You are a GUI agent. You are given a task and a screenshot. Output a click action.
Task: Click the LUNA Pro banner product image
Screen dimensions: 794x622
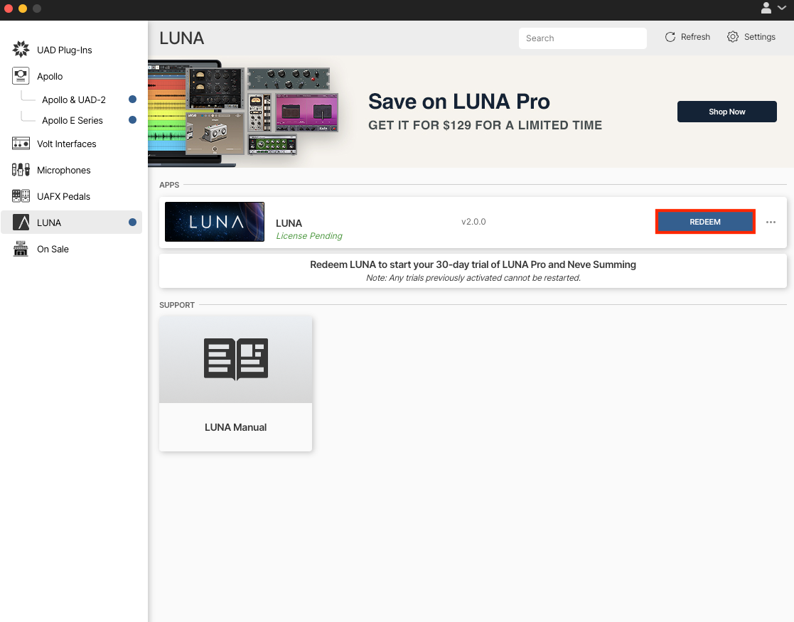click(243, 114)
